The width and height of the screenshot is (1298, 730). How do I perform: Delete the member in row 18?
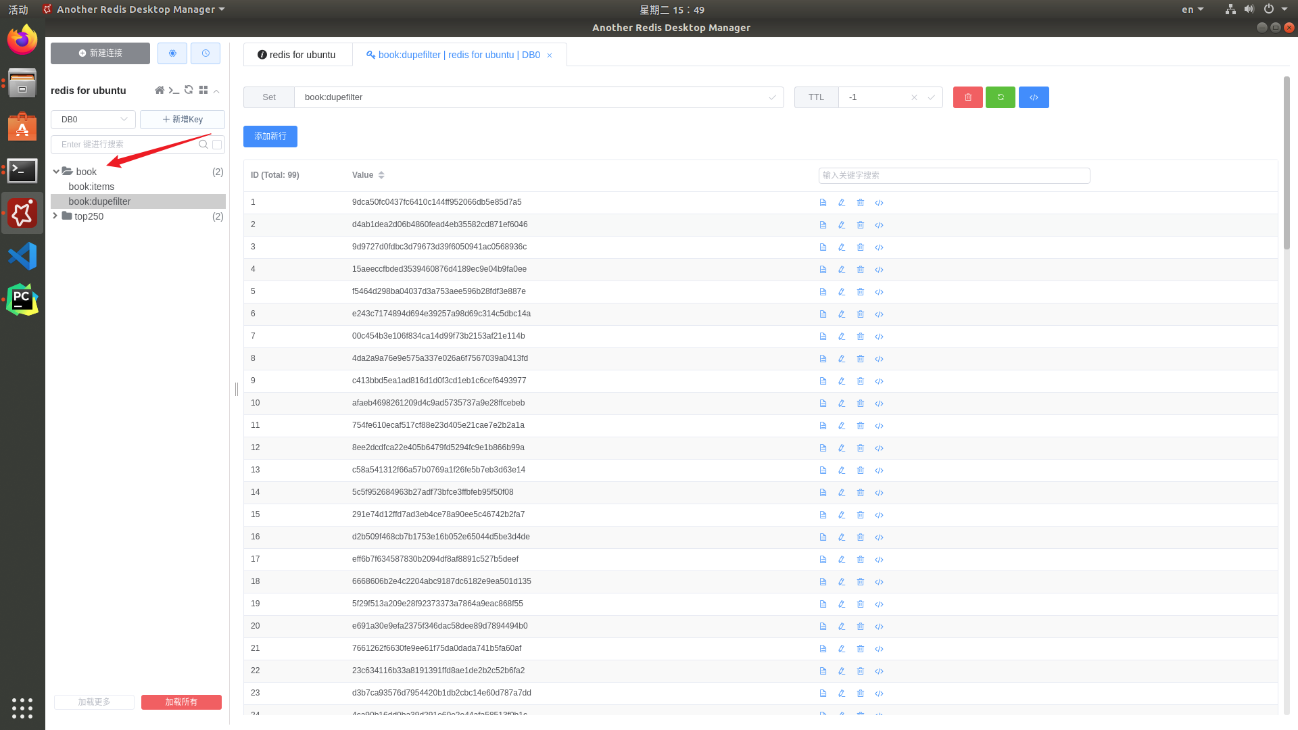861,582
